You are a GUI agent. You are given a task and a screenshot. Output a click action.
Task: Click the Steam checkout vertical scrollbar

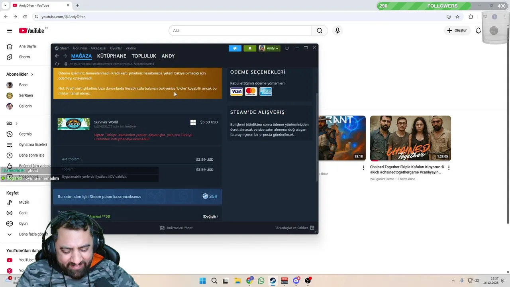point(317,138)
